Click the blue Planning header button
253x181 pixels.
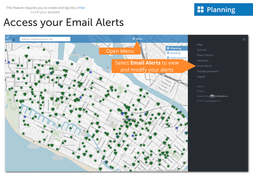[x=223, y=10]
